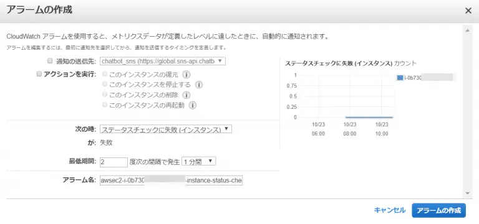Click the scrollbar up arrow in the dialog
This screenshot has height=224, width=479.
click(467, 30)
